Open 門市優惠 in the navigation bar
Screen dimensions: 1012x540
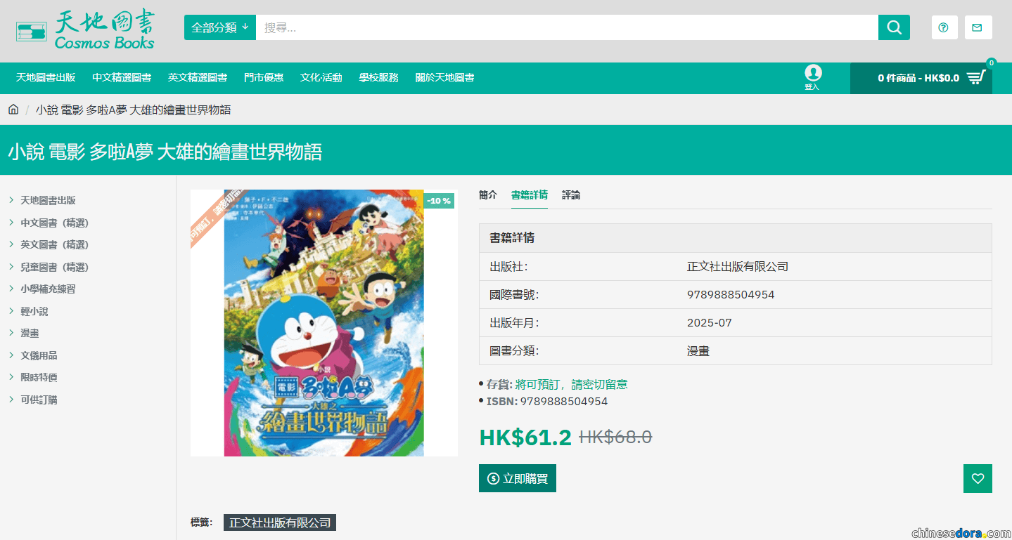click(x=264, y=78)
